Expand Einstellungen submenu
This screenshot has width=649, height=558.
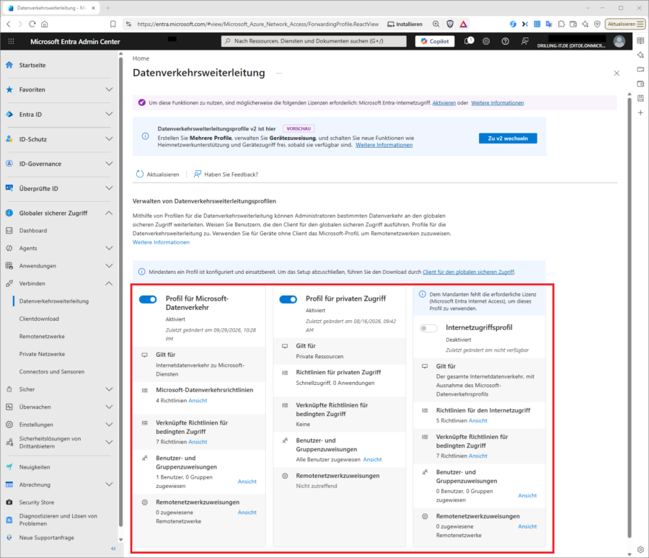109,425
